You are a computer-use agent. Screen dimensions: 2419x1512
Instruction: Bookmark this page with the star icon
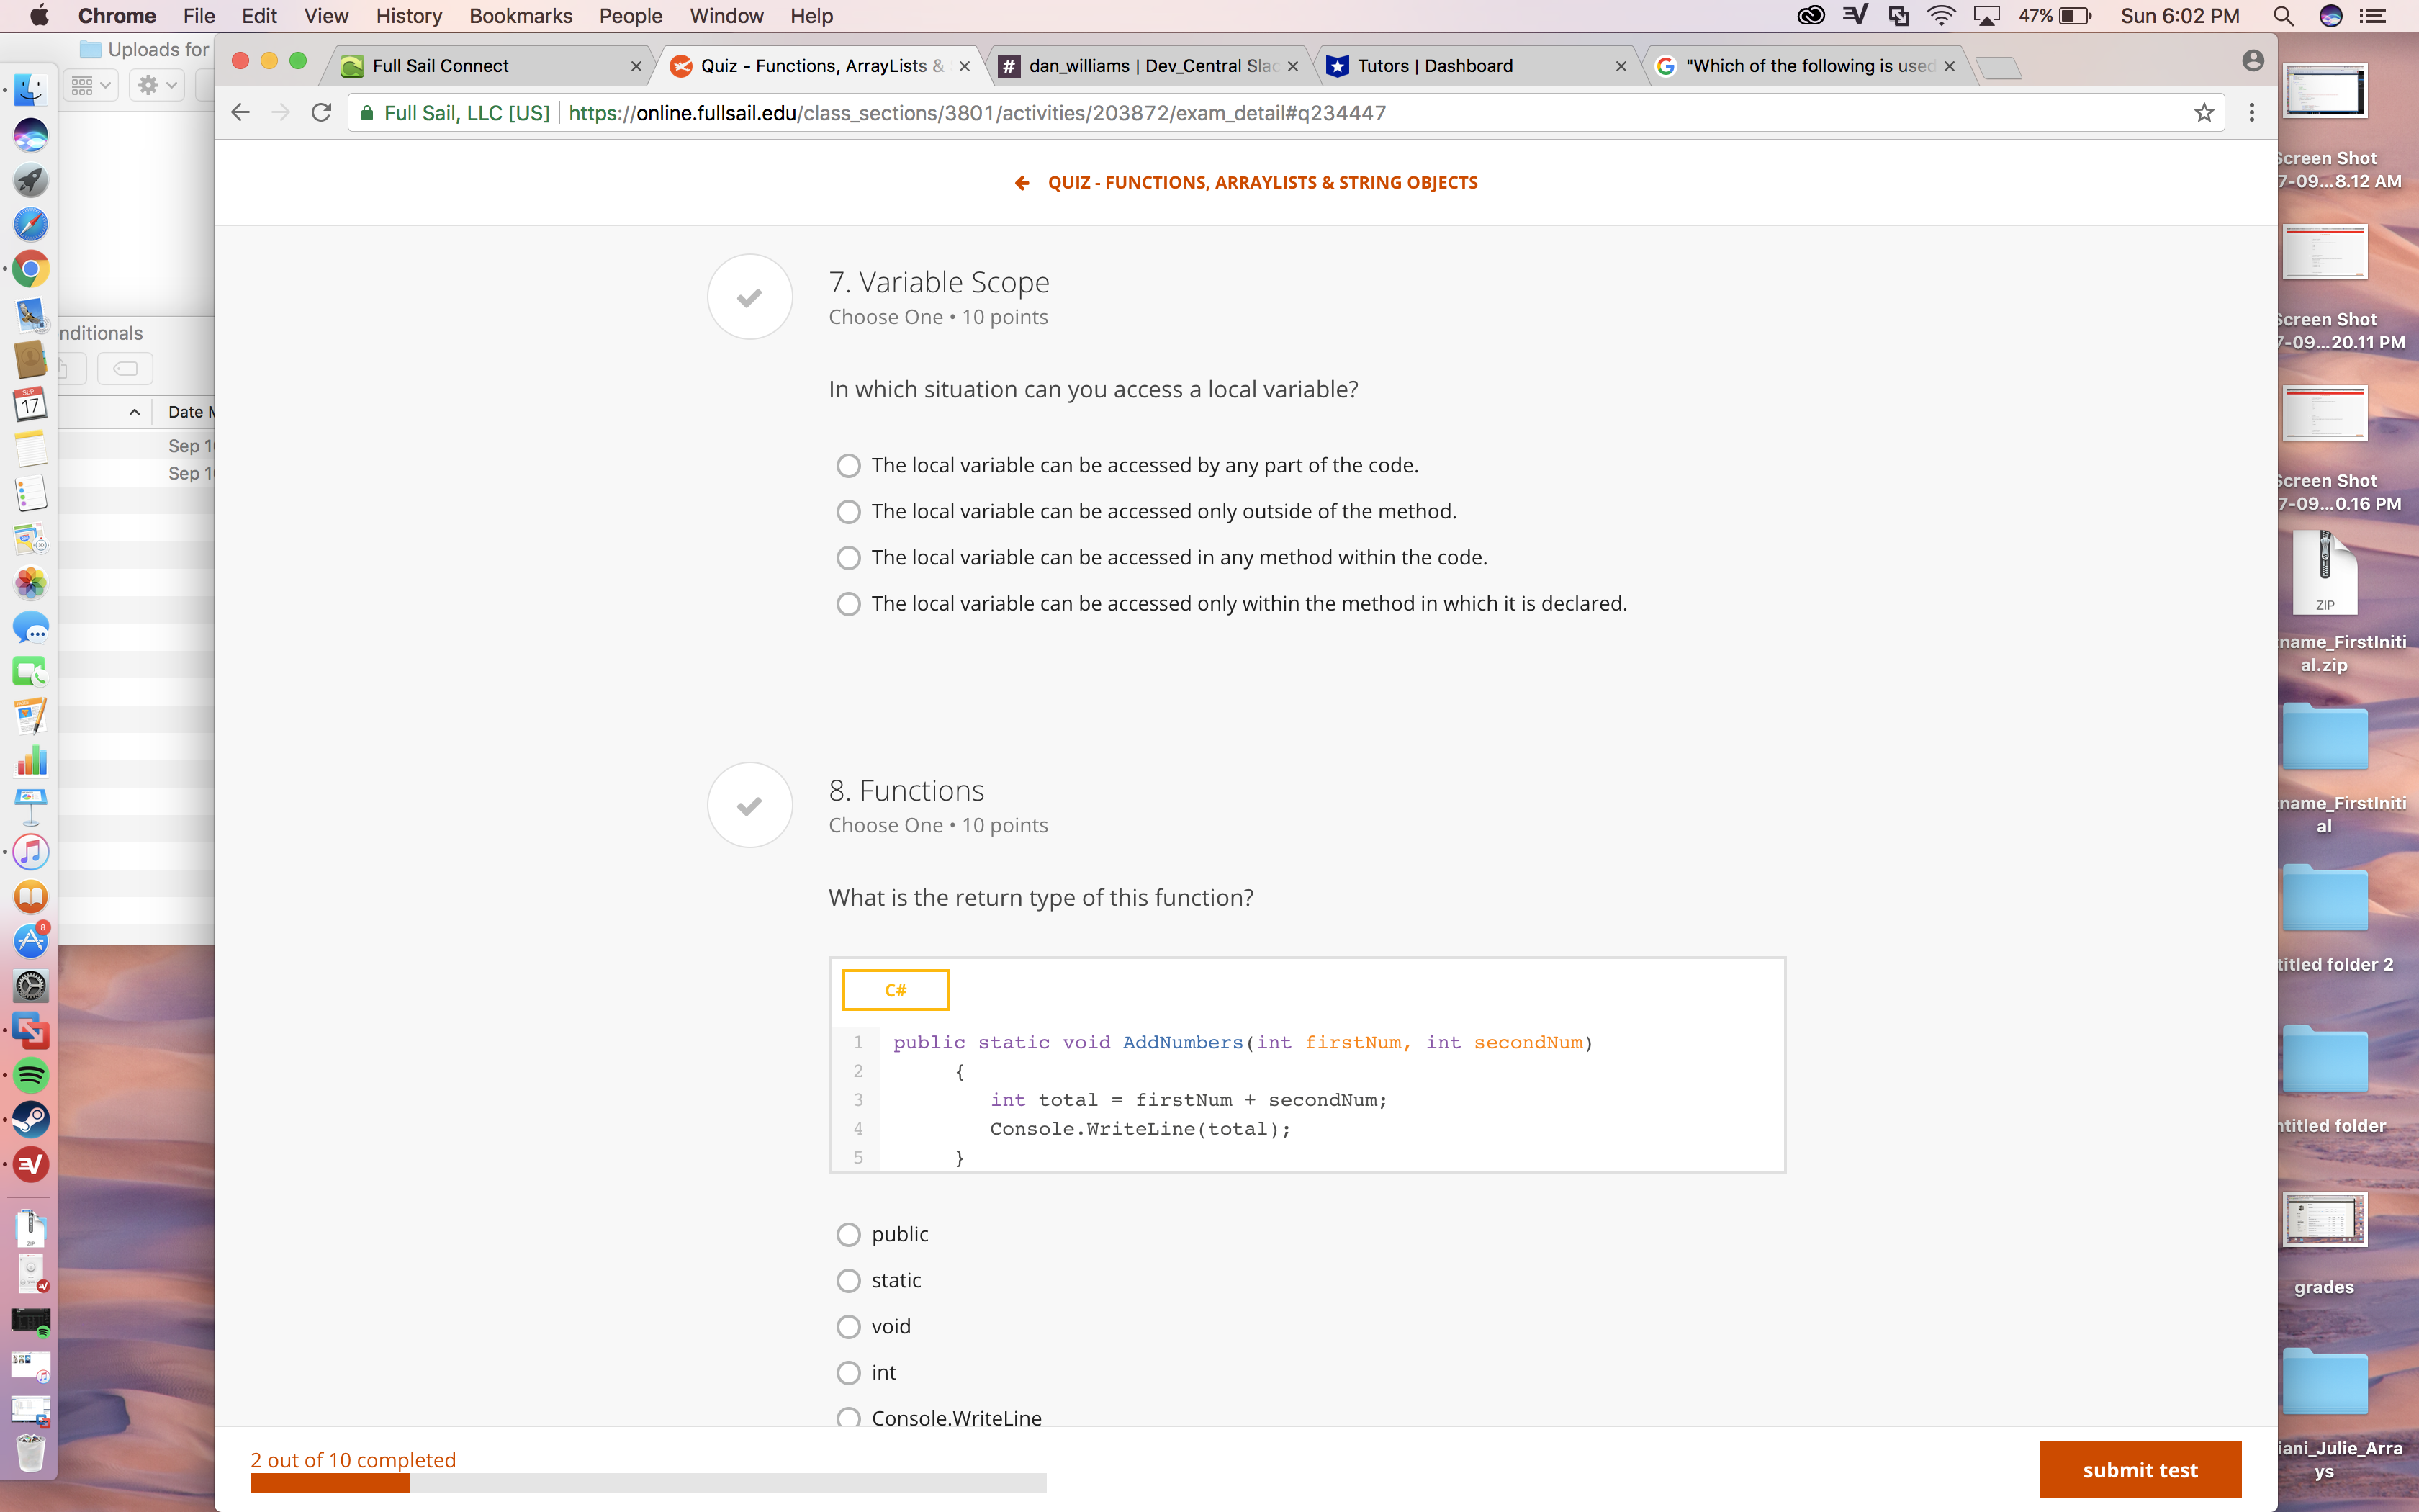point(2203,113)
